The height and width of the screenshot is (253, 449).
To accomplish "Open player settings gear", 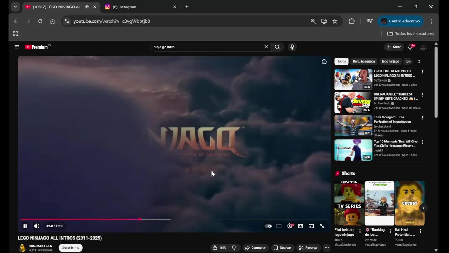I will click(x=290, y=226).
